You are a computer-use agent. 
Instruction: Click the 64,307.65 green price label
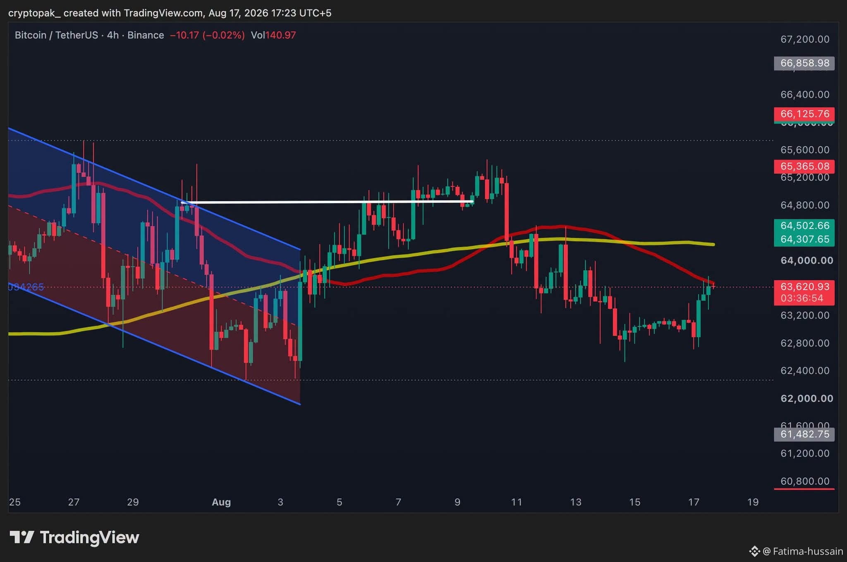coord(804,239)
